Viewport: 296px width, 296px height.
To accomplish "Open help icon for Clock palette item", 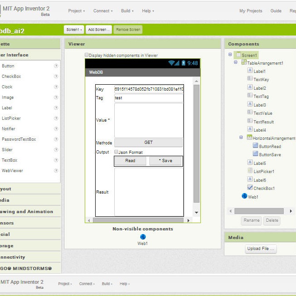I will click(x=56, y=87).
